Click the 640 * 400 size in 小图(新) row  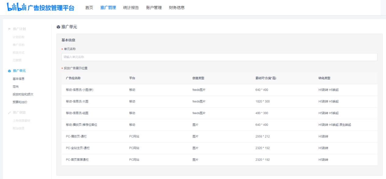pos(262,90)
